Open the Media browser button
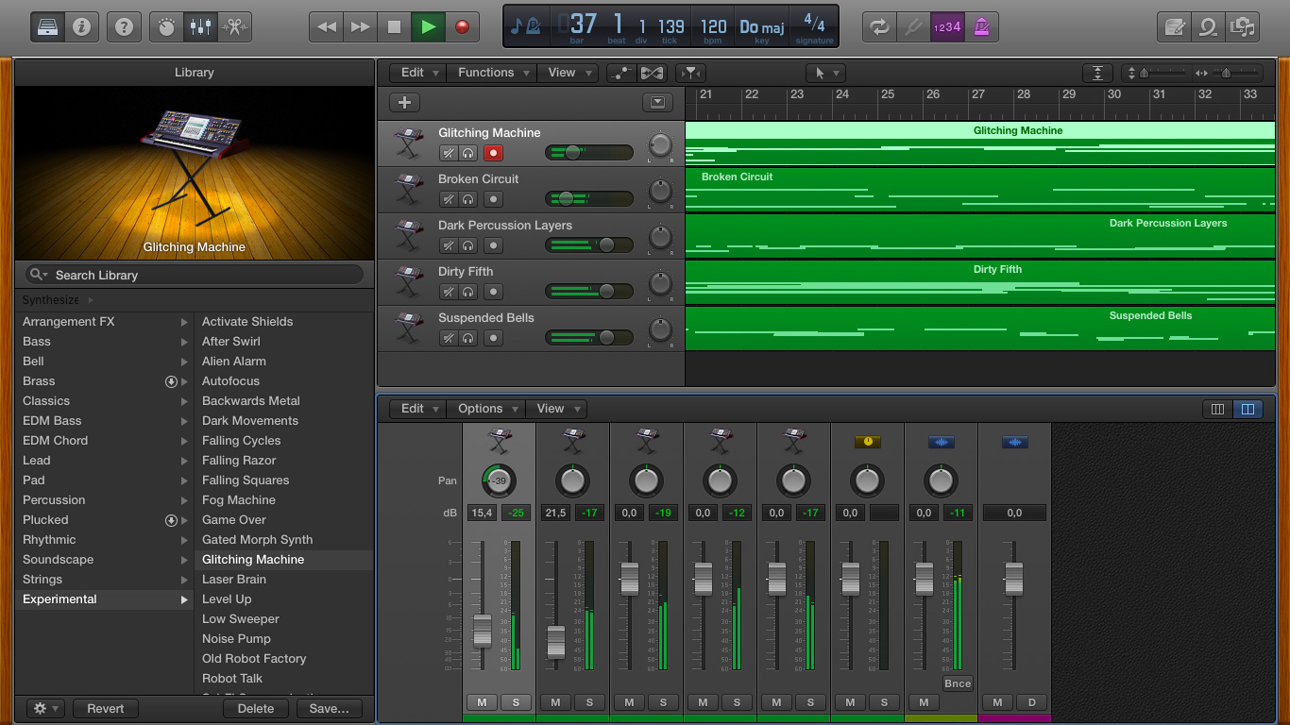Viewport: 1290px width, 725px height. pos(1242,26)
